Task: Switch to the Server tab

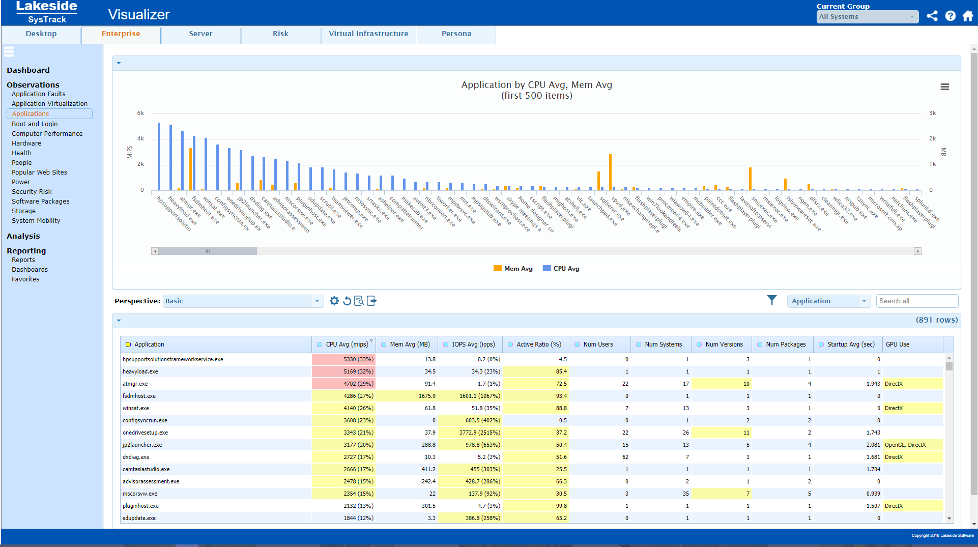Action: [x=201, y=34]
